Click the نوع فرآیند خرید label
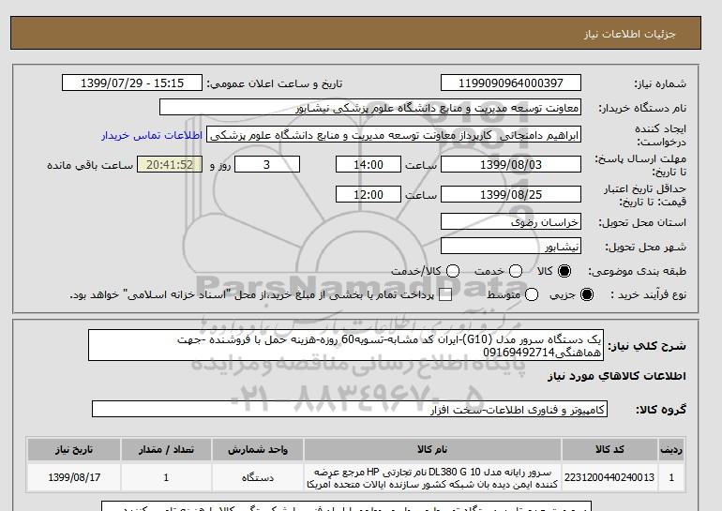Screen dimensions: 722x511 tap(648, 294)
